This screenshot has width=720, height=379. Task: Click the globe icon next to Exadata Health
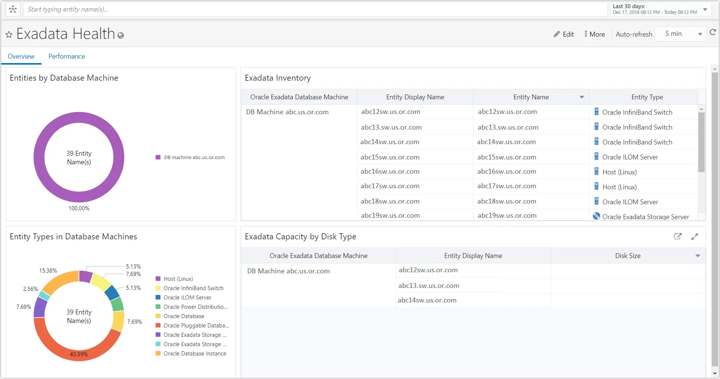[120, 35]
